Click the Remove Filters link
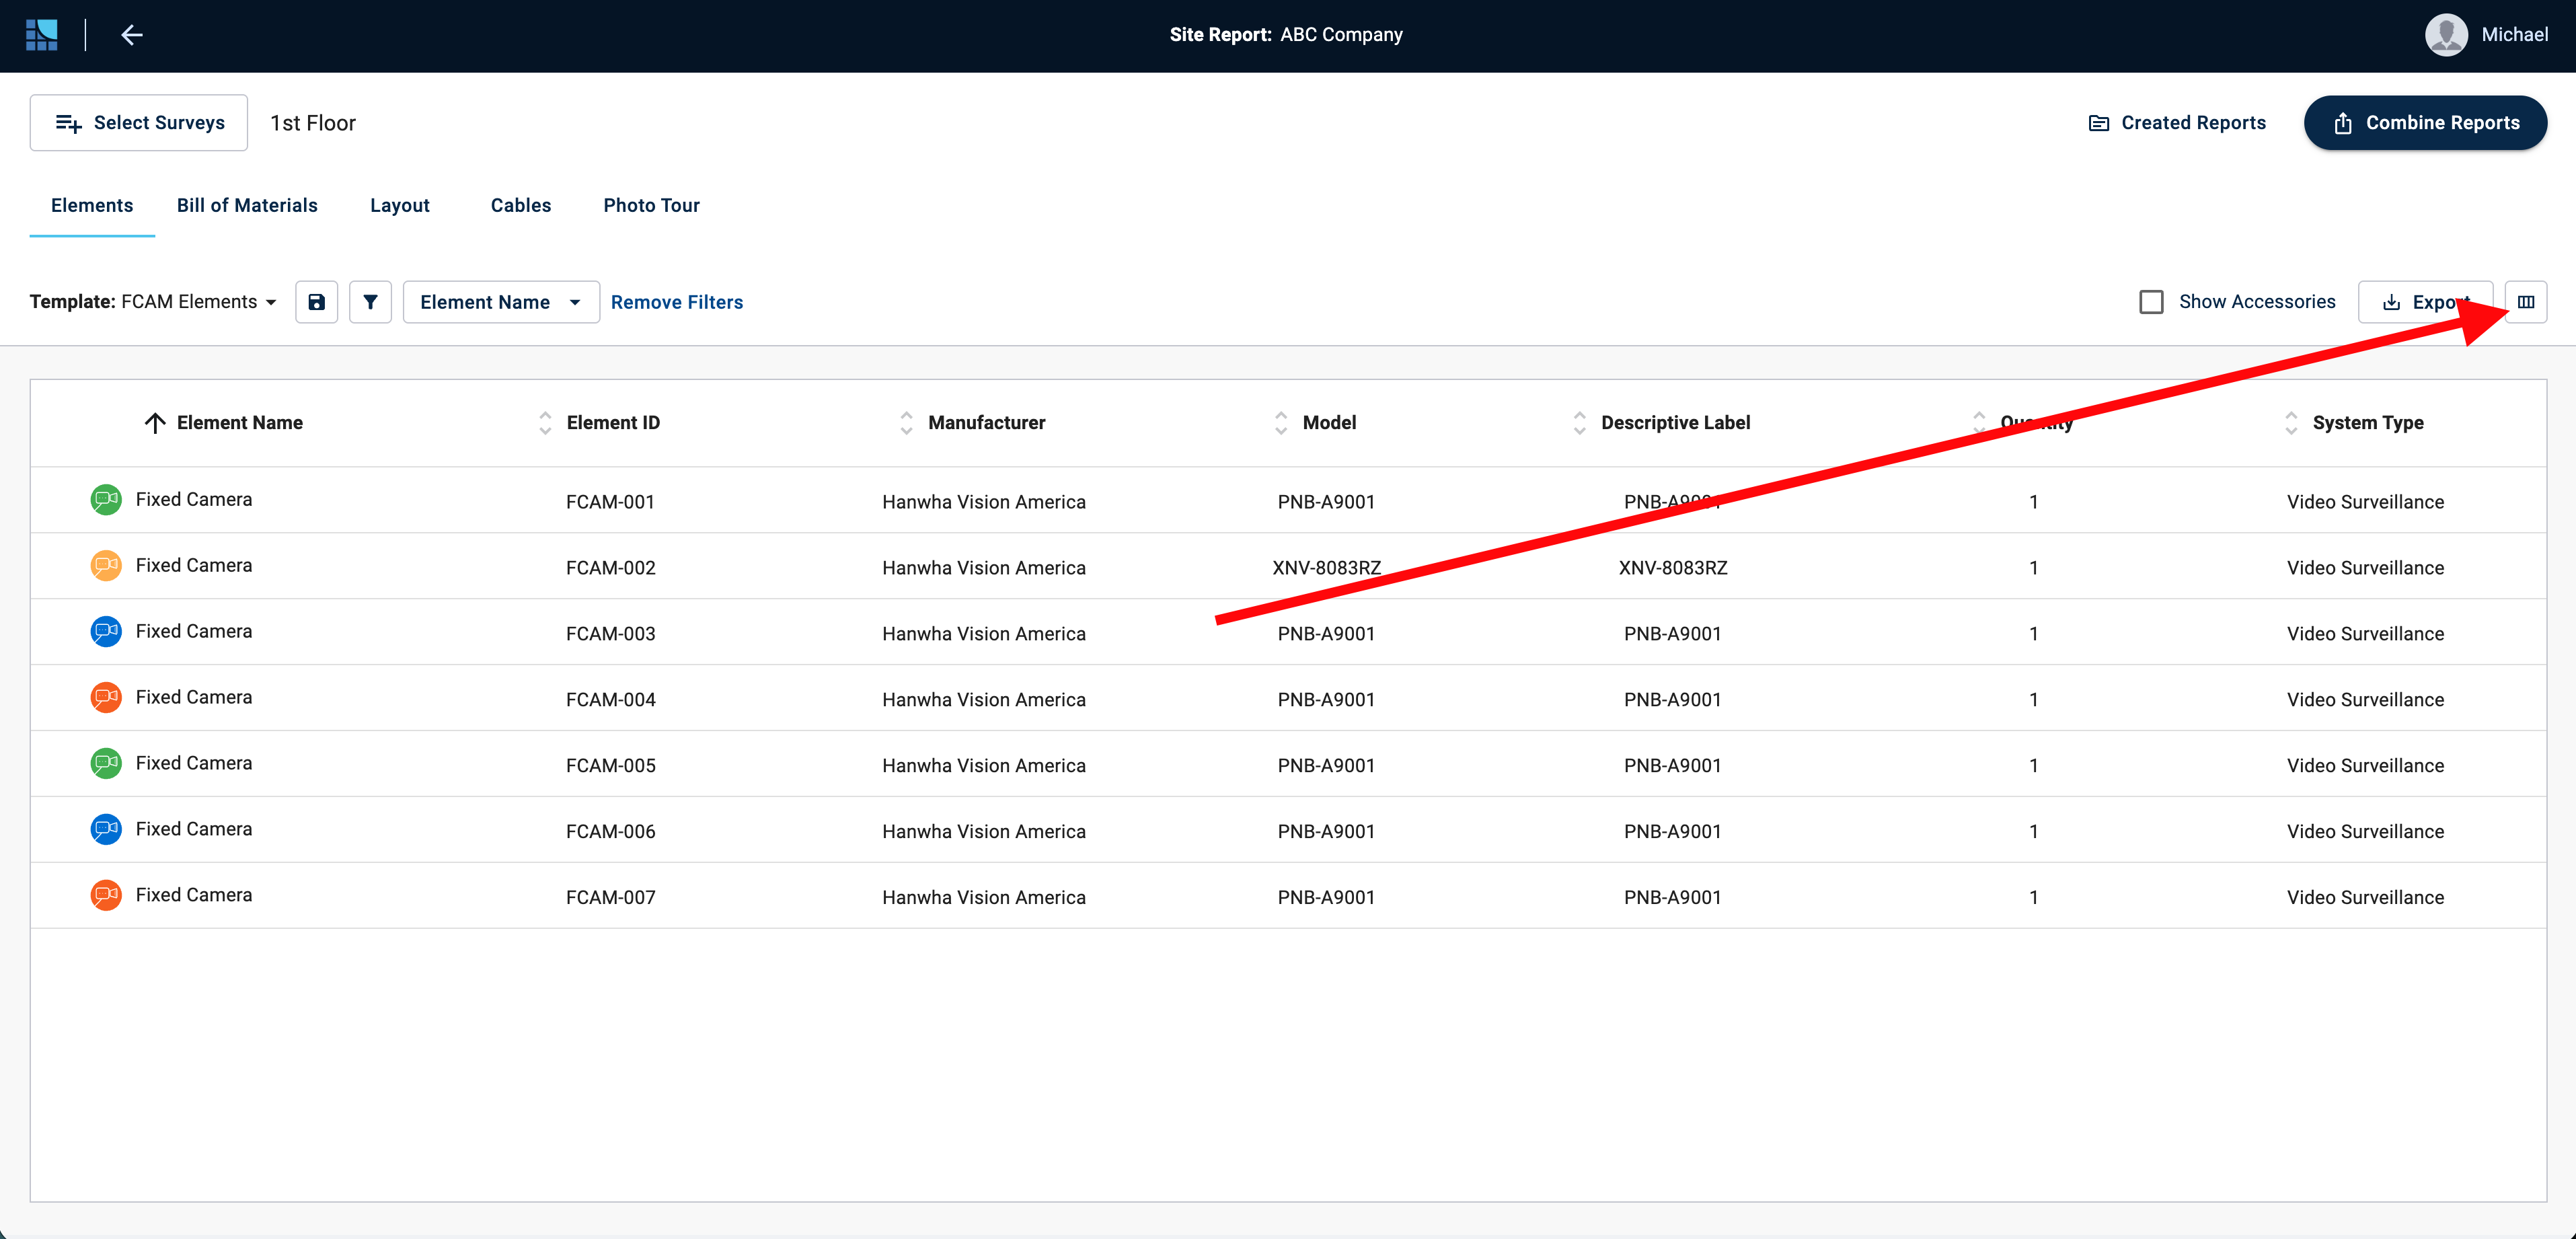2576x1239 pixels. [x=676, y=302]
